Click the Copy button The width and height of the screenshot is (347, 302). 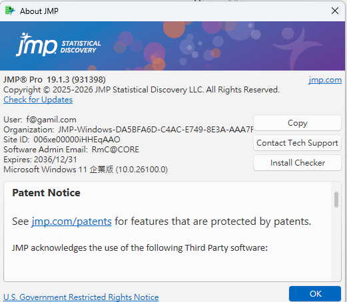tap(297, 123)
